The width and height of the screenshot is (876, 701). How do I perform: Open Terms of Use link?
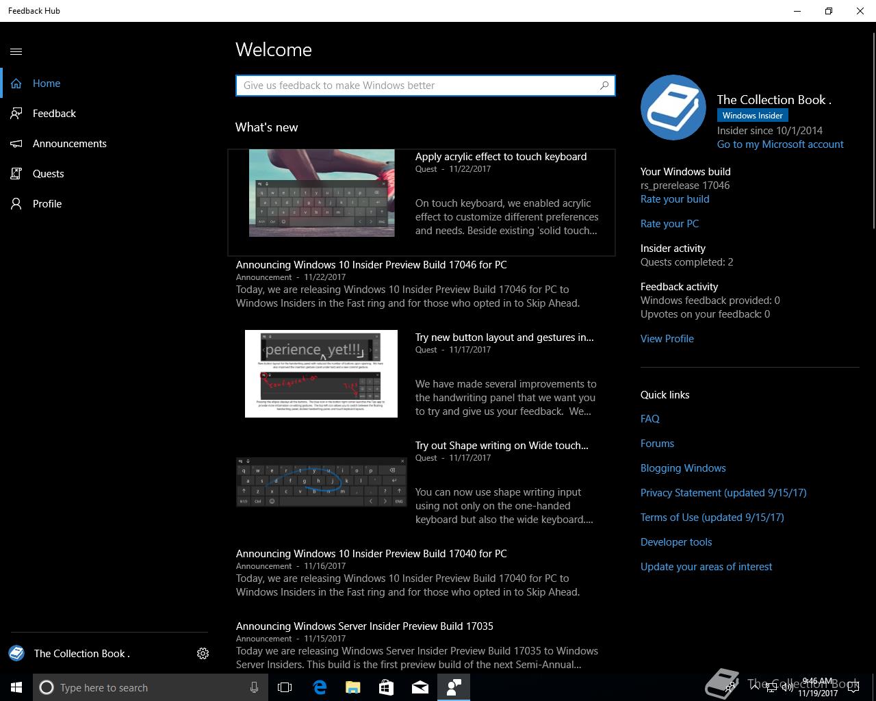pos(712,518)
